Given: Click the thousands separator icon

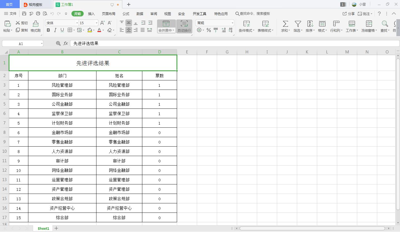Looking at the screenshot, I should coord(216,30).
